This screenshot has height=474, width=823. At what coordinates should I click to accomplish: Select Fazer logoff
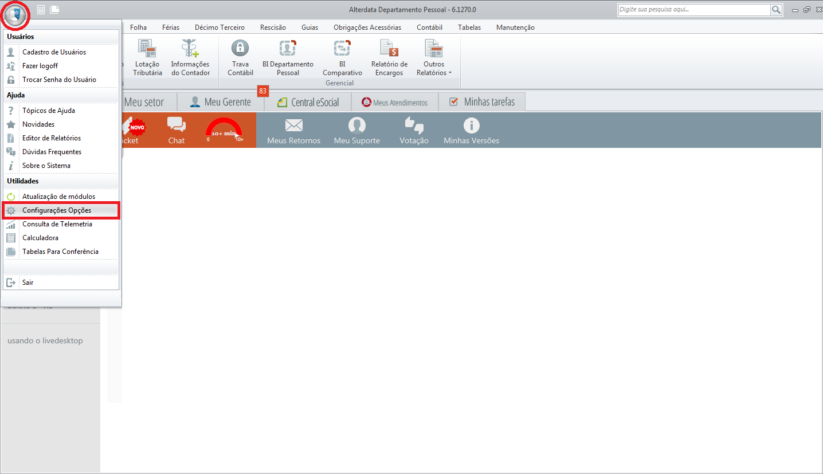[61, 66]
